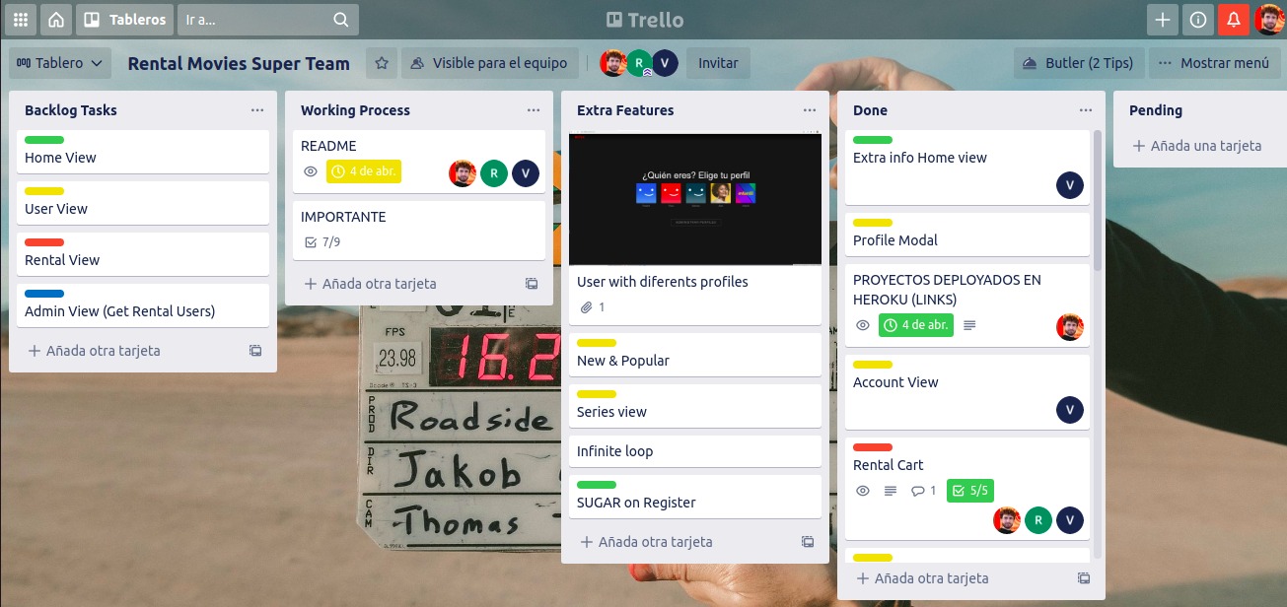Open board member V avatar

point(666,63)
